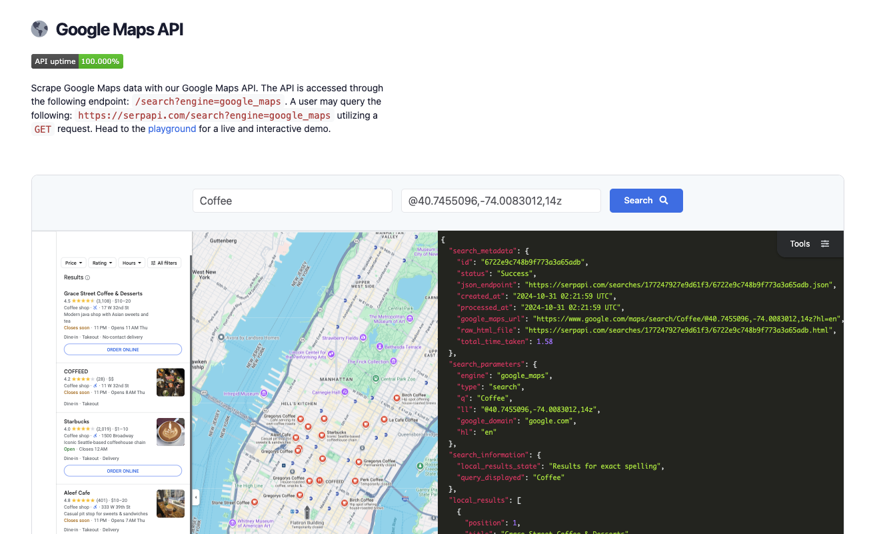Open the All filters panel
This screenshot has width=871, height=534.
point(164,263)
